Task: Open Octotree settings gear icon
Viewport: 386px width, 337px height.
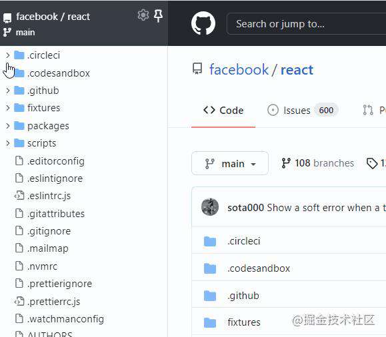Action: pyautogui.click(x=143, y=15)
